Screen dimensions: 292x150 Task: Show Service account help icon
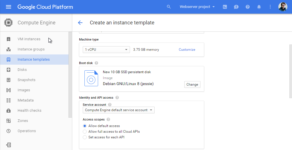click(110, 105)
